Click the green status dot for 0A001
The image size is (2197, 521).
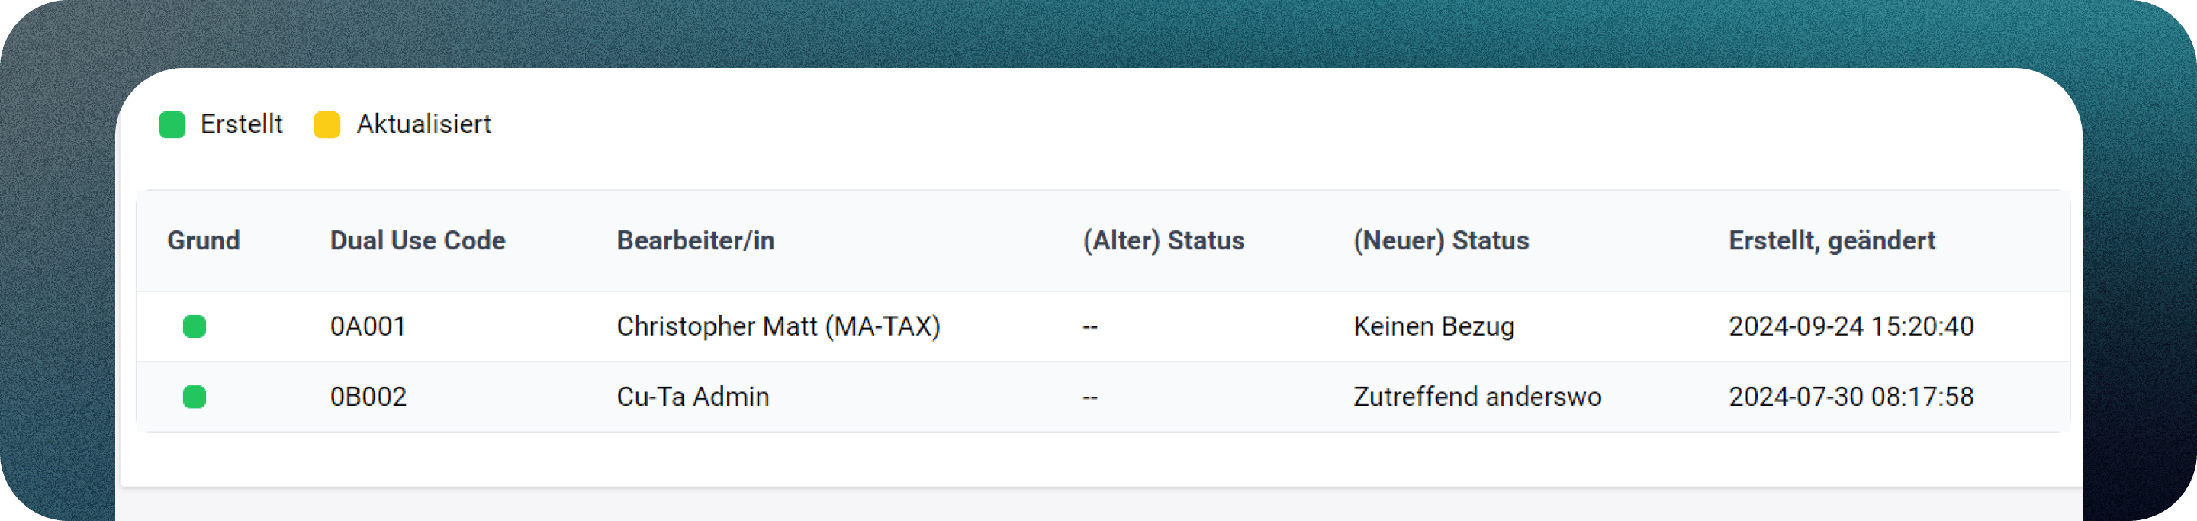195,326
